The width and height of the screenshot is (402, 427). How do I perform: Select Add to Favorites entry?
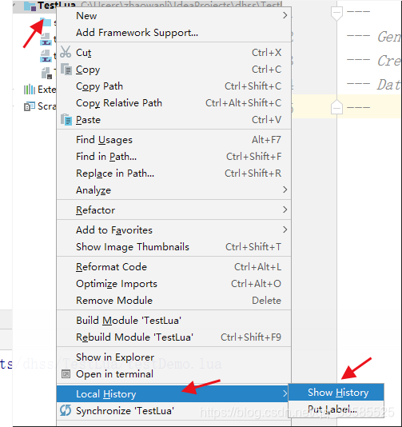pos(173,230)
